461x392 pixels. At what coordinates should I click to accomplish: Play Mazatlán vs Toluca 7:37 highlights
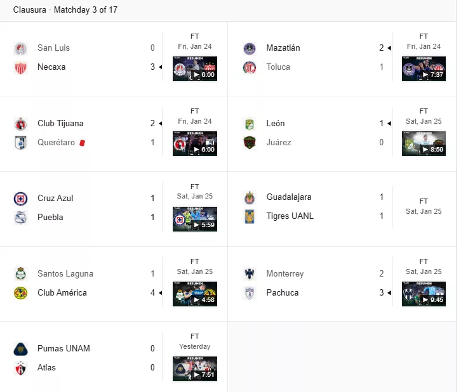(x=424, y=69)
